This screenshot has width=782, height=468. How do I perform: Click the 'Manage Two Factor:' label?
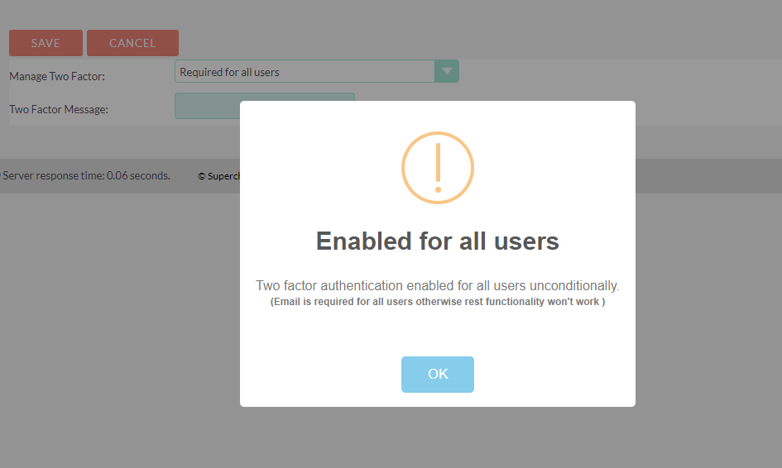[57, 76]
